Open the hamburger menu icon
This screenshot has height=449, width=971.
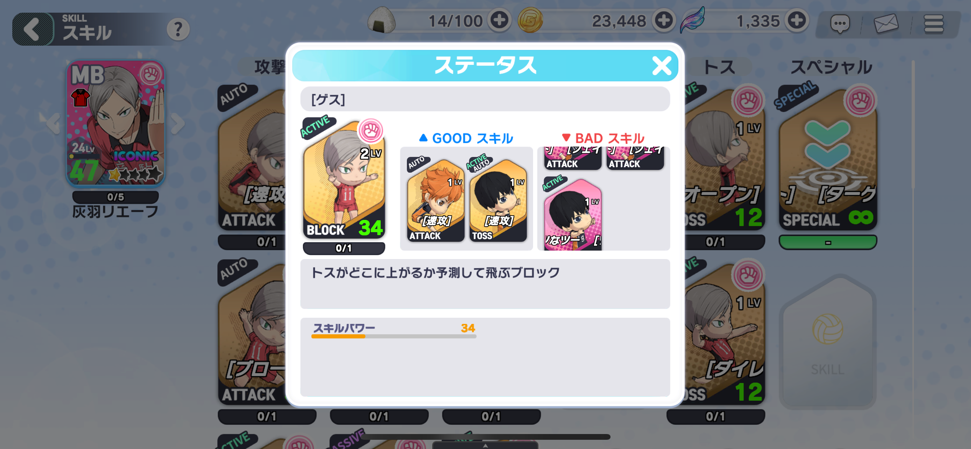click(933, 24)
